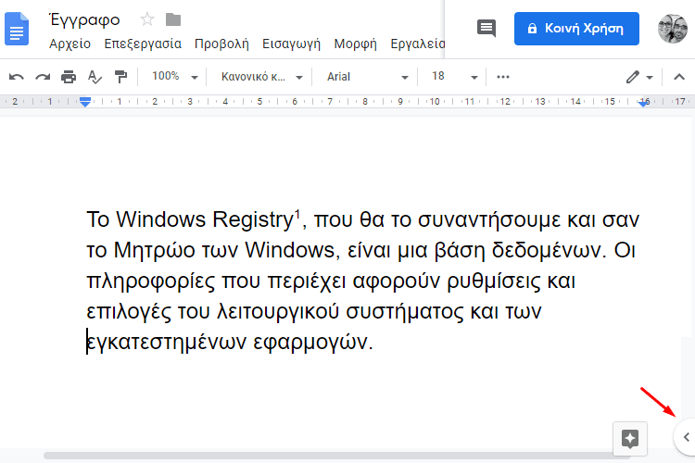Open the Αρχείο menu
Screen dimensions: 695x463
coord(70,44)
